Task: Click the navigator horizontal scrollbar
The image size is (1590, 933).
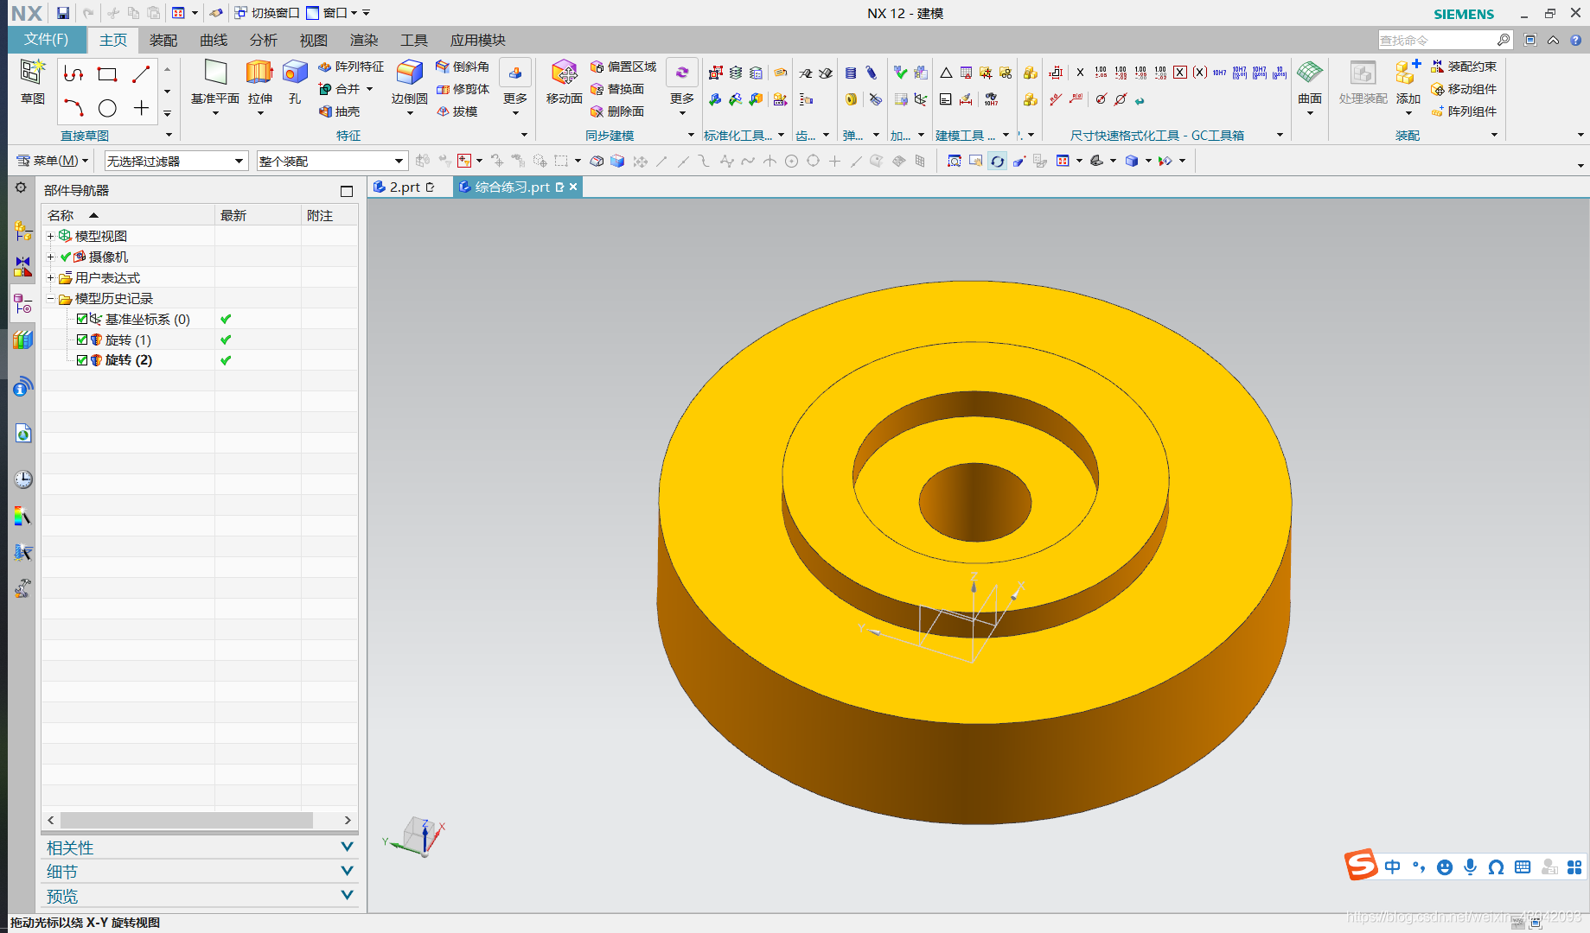Action: (x=187, y=820)
